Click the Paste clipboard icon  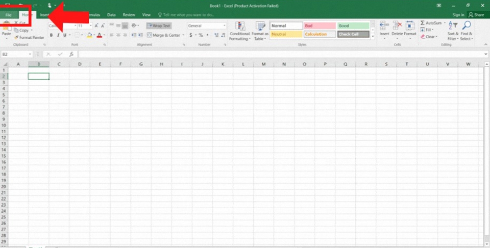click(6, 27)
